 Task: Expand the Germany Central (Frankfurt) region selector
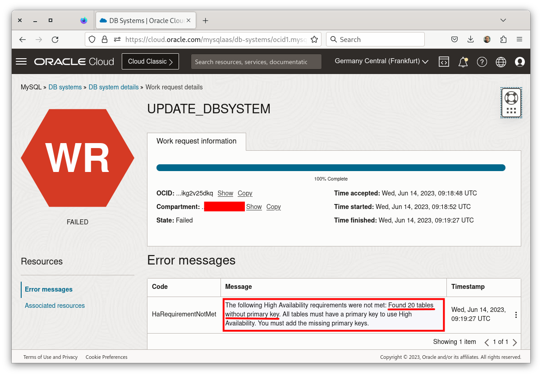(x=381, y=61)
